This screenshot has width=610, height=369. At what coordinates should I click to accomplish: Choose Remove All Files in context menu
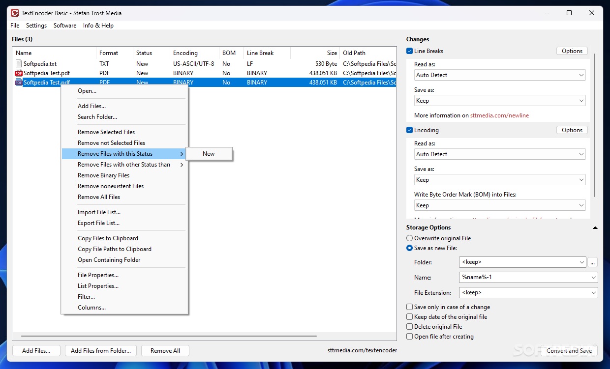tap(124, 197)
